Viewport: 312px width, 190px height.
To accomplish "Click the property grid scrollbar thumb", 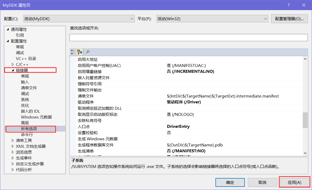I will 305,120.
